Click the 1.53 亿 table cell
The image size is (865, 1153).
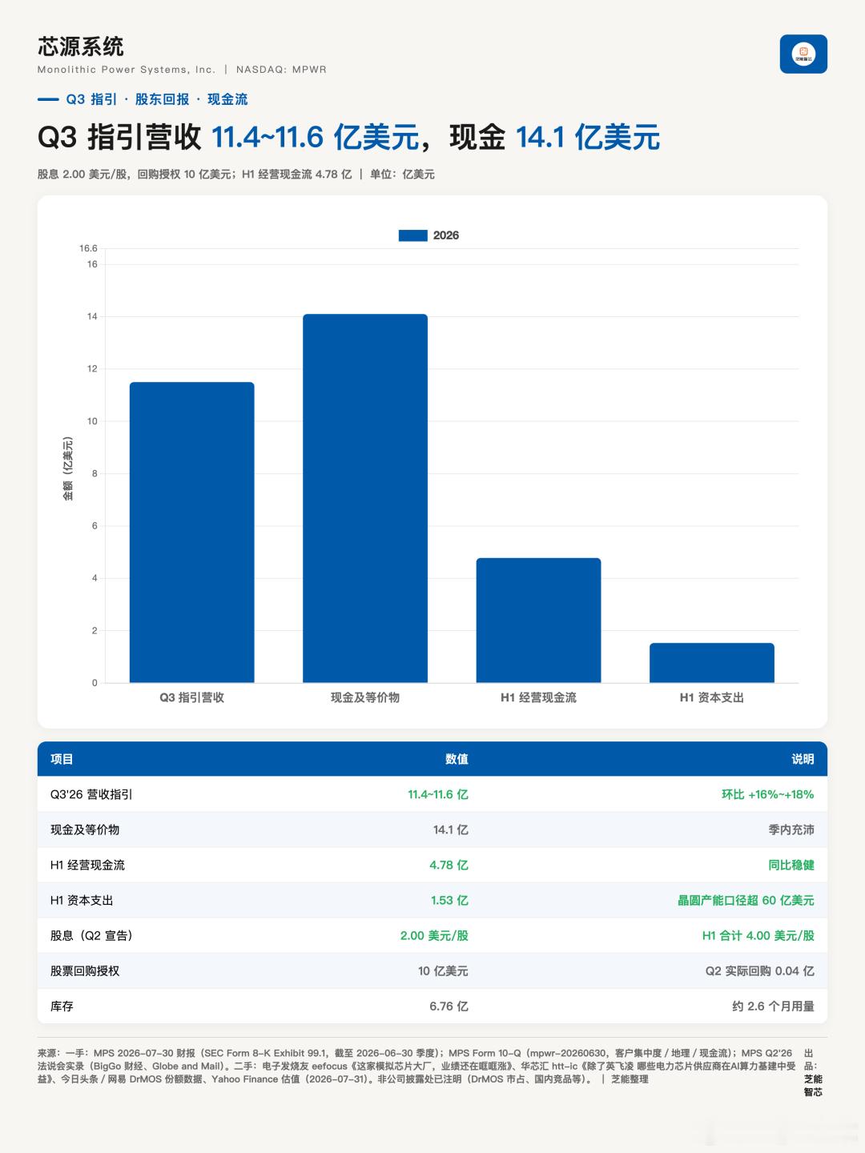click(449, 900)
